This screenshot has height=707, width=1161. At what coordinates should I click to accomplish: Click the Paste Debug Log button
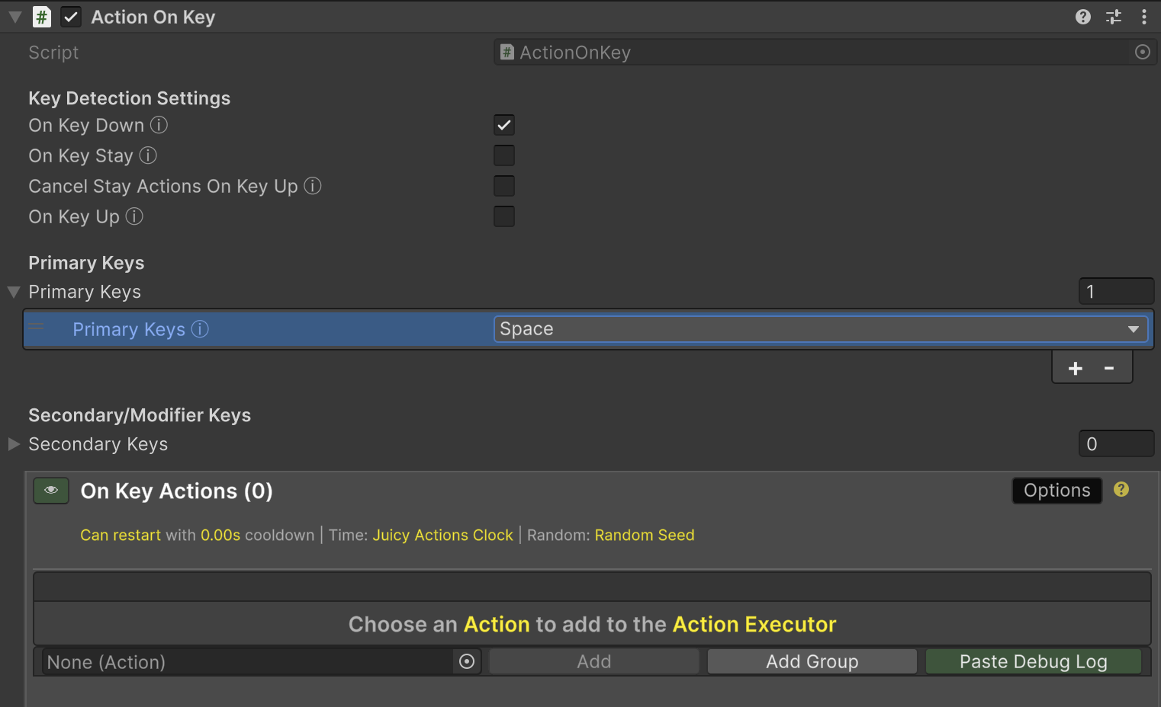coord(1033,661)
